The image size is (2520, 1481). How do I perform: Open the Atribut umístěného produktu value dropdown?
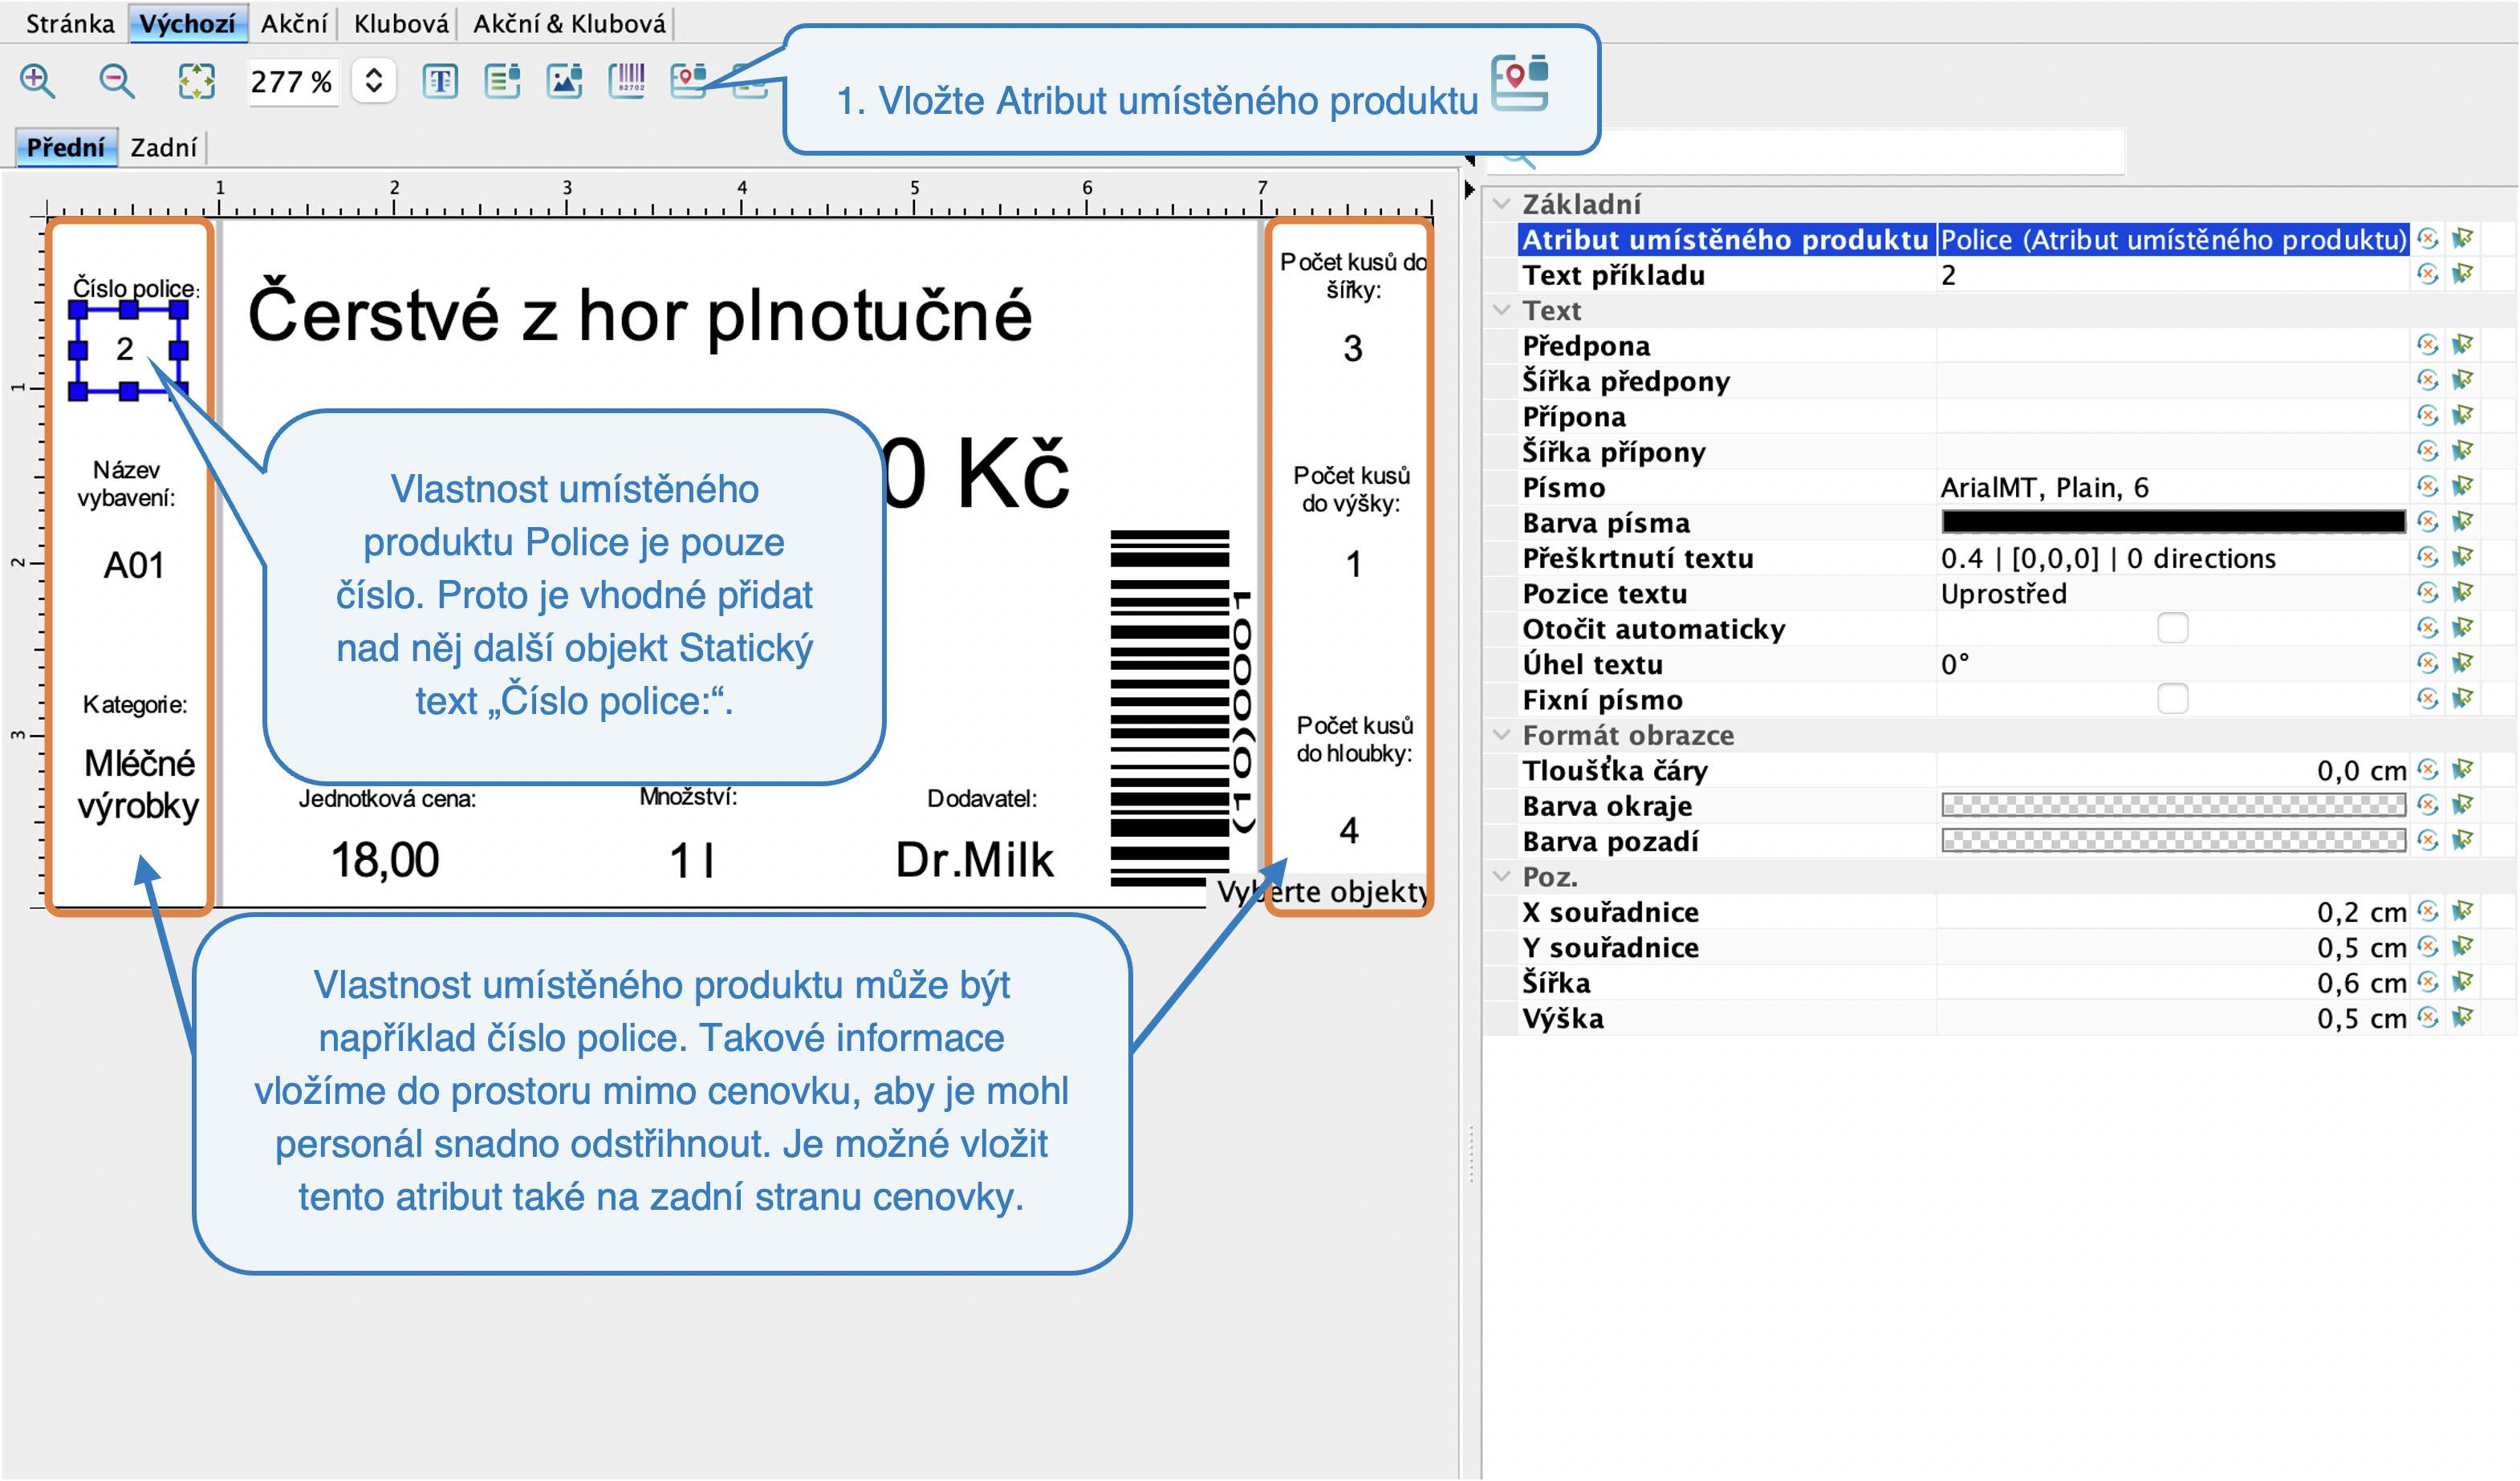tap(2172, 239)
